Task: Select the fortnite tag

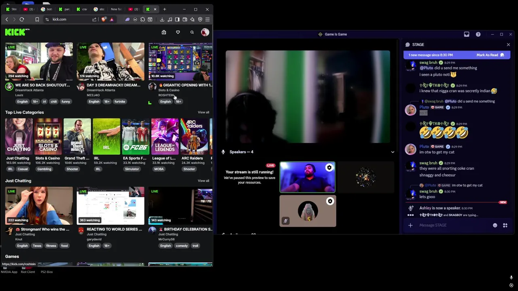Action: pos(120,101)
